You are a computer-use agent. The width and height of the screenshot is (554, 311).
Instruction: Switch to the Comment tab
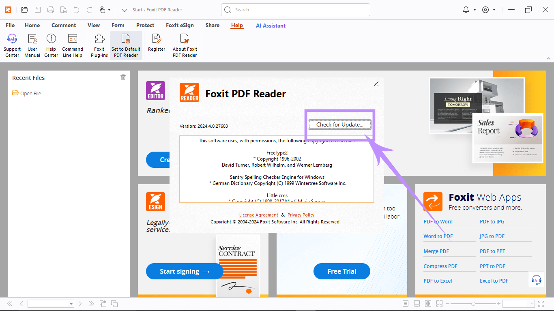coord(64,25)
